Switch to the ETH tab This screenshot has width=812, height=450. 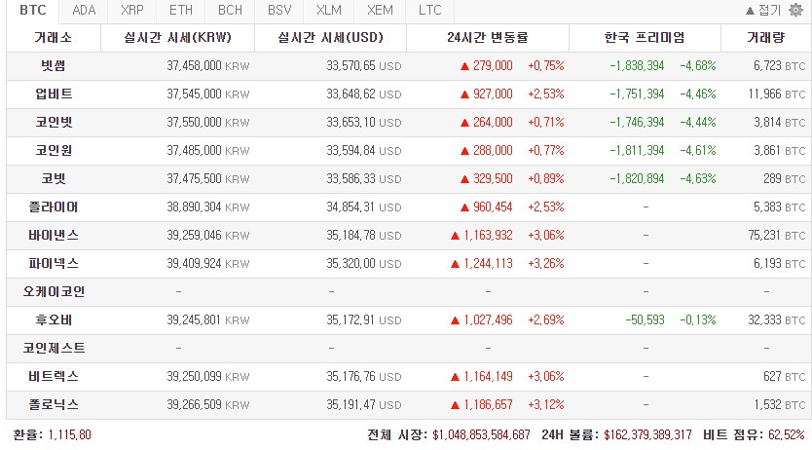(181, 10)
